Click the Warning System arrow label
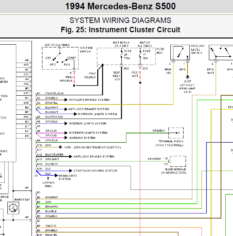The width and height of the screenshot is (233, 236). (x=82, y=138)
